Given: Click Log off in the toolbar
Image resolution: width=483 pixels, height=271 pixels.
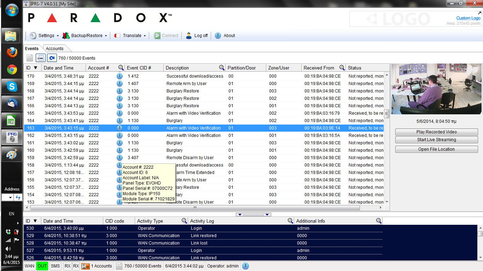Looking at the screenshot, I should [x=197, y=36].
